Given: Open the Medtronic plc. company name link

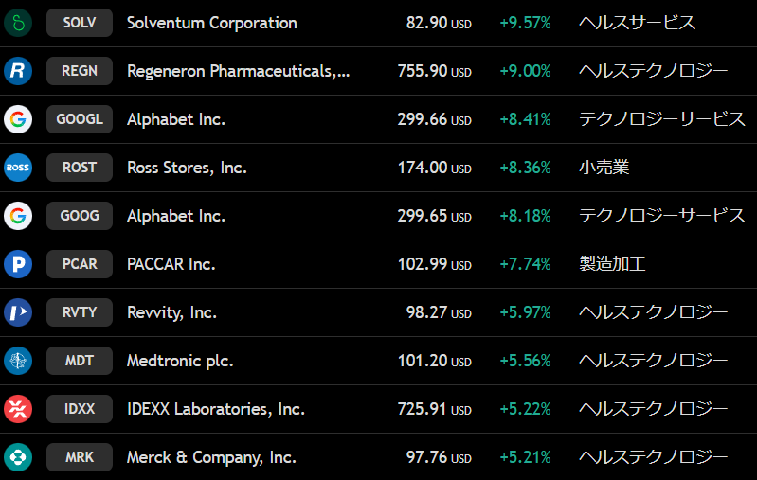Looking at the screenshot, I should click(180, 361).
